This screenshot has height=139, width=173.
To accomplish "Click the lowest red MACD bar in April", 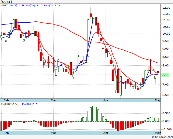I will coord(118,126).
